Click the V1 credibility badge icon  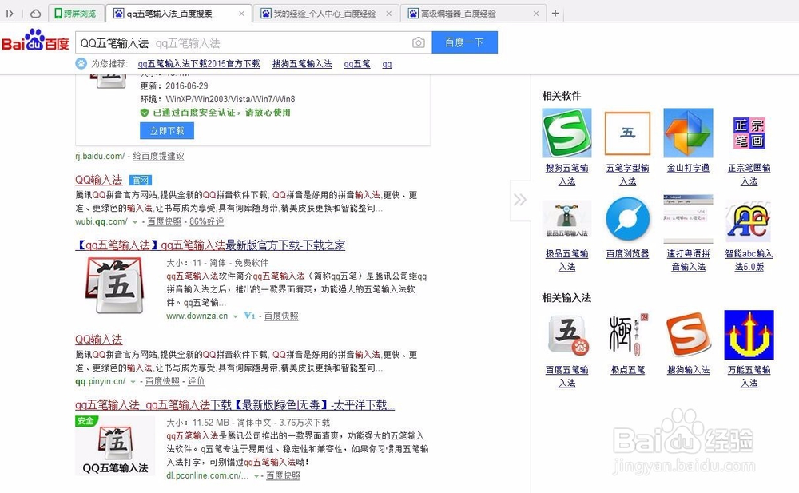pos(249,316)
